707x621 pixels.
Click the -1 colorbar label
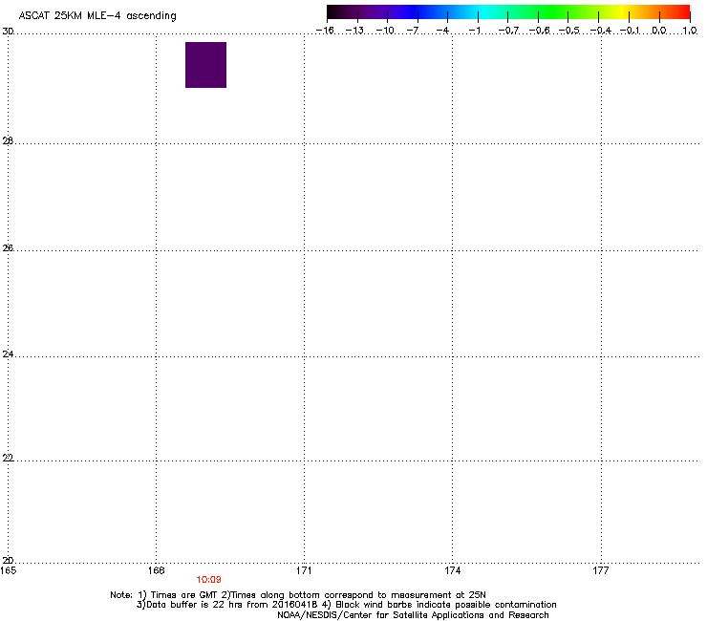pyautogui.click(x=475, y=31)
